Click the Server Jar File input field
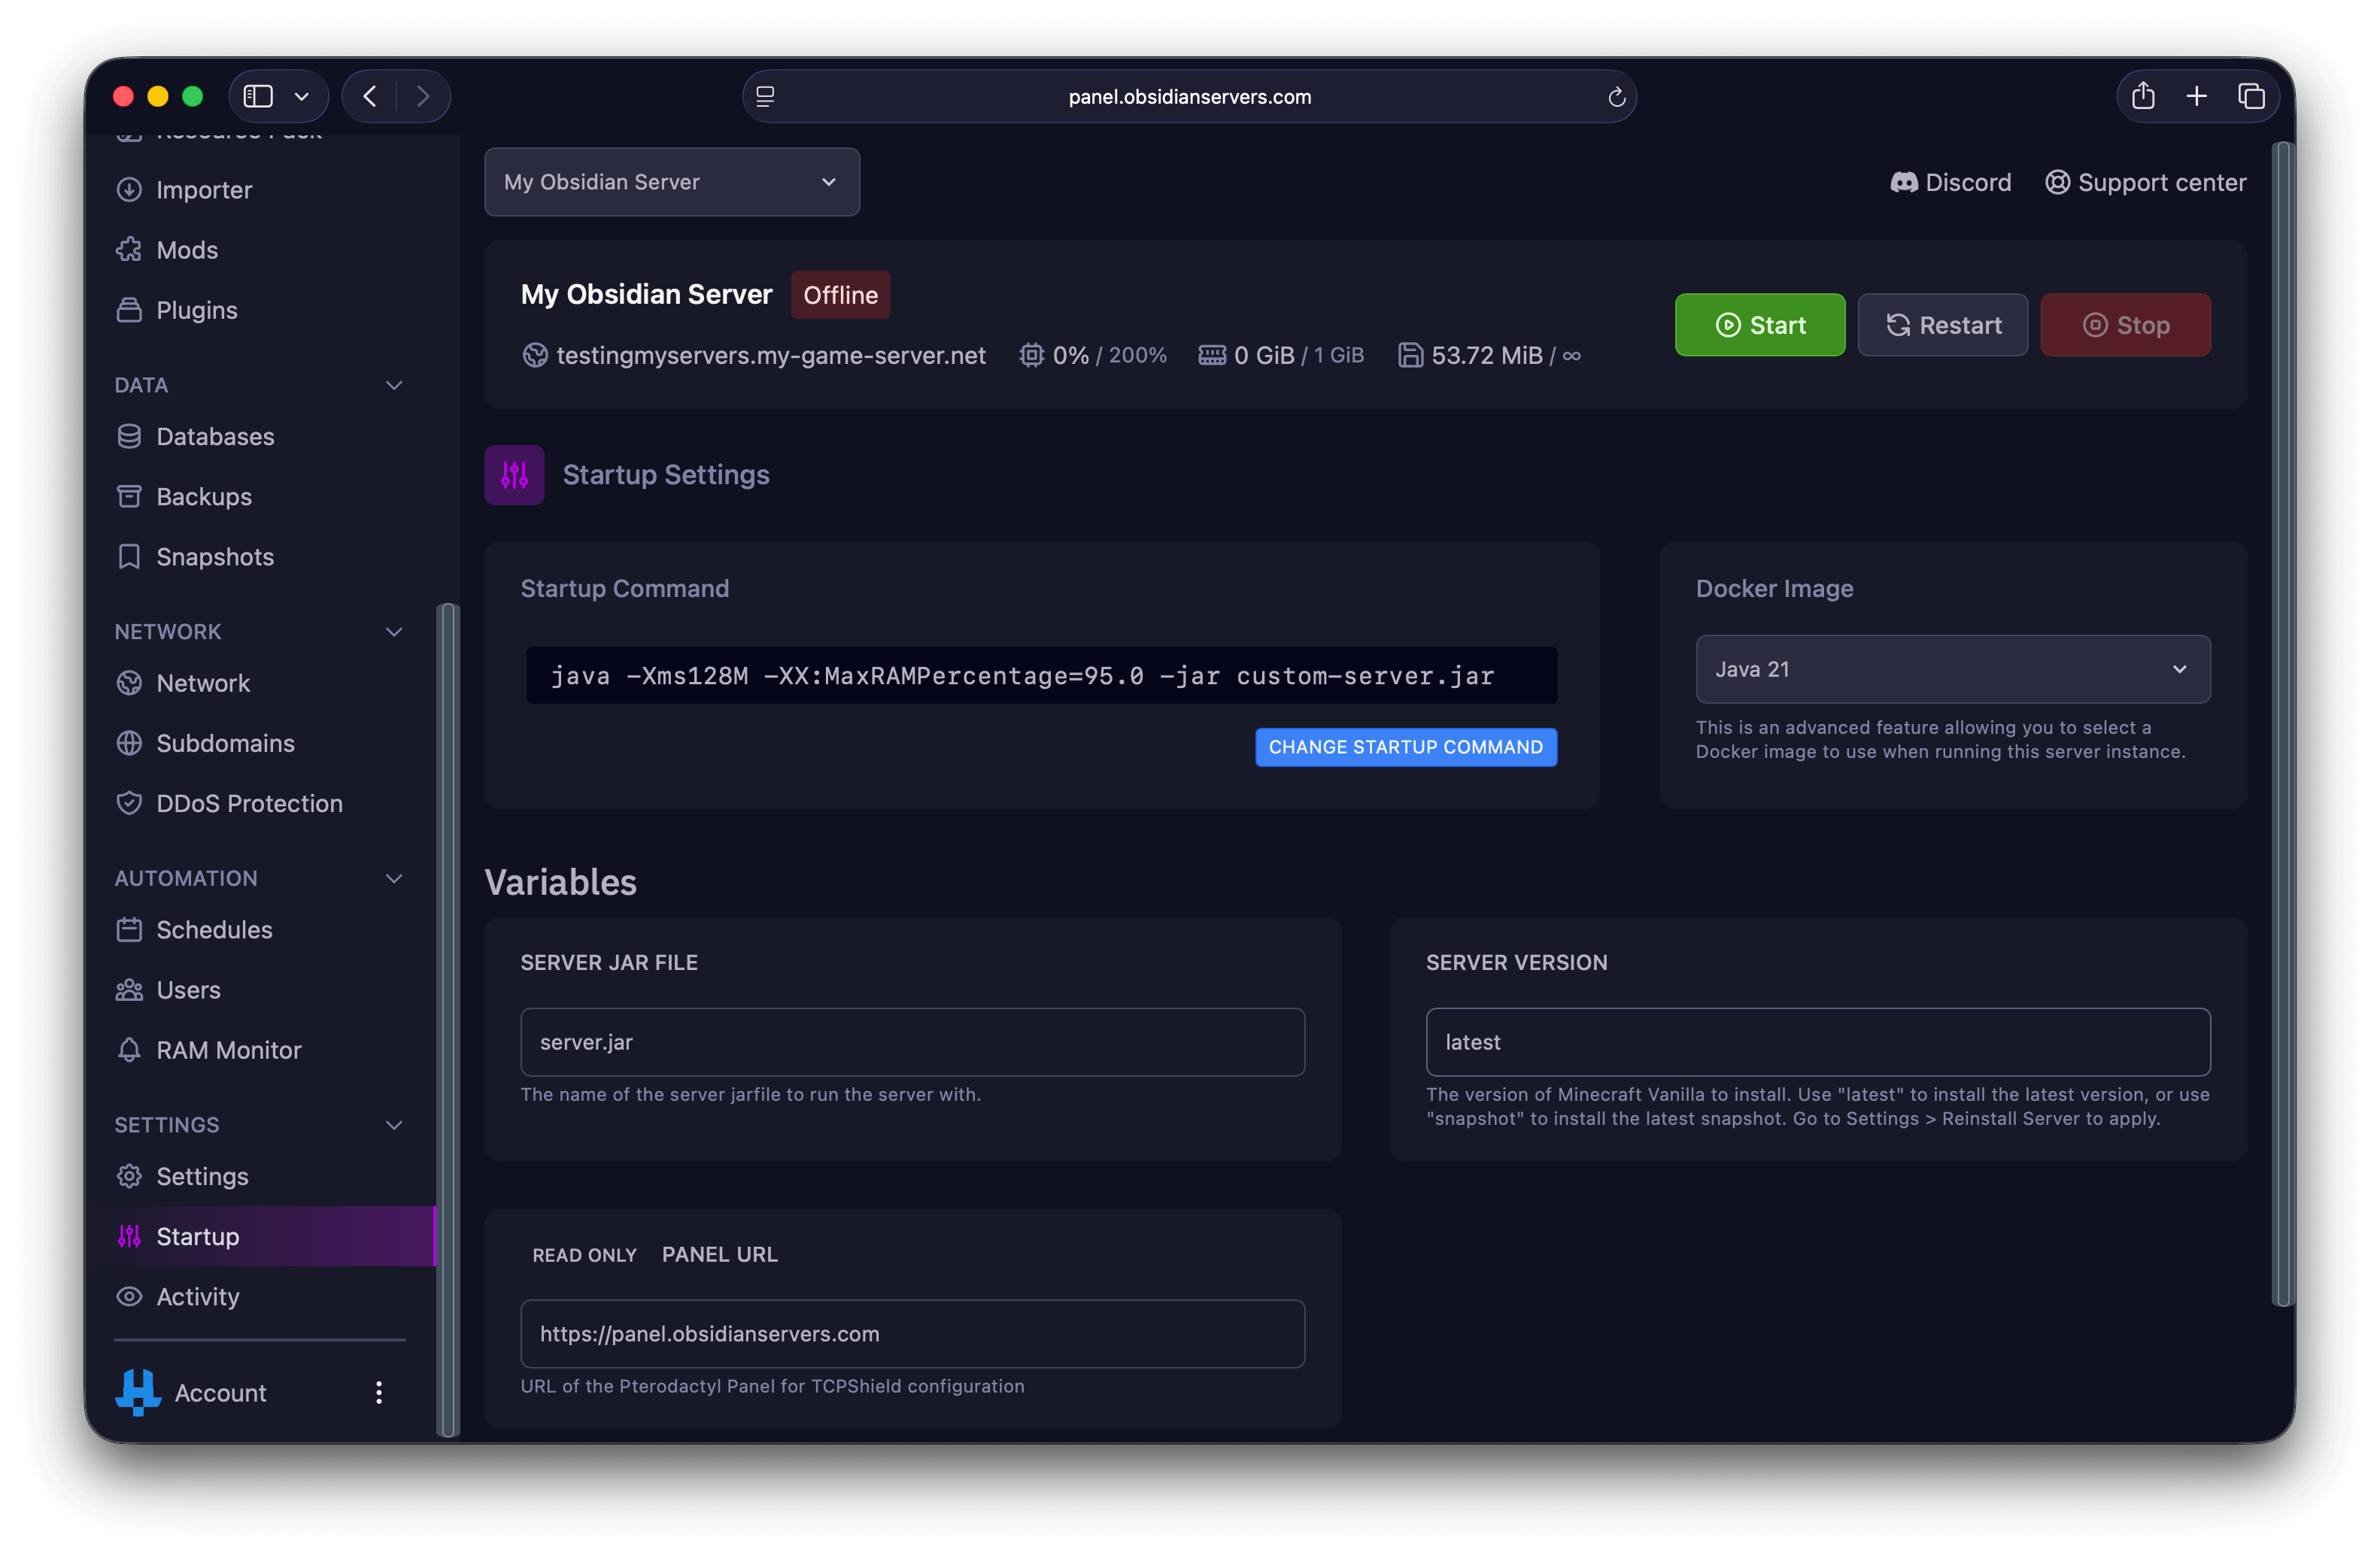The width and height of the screenshot is (2380, 1555). pyautogui.click(x=912, y=1042)
